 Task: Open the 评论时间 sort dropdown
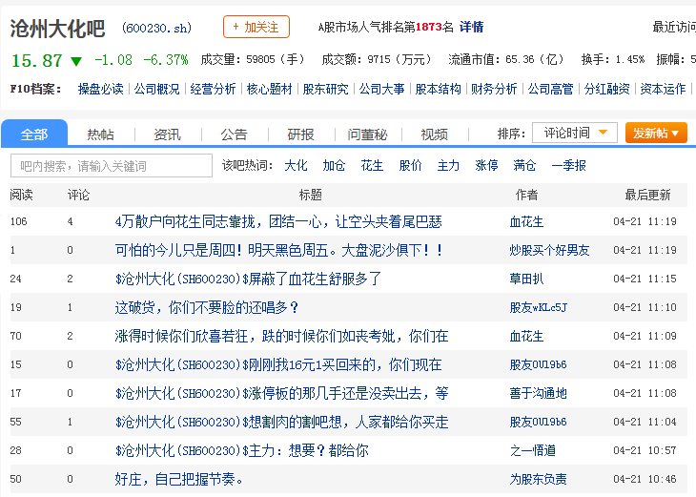pyautogui.click(x=575, y=133)
